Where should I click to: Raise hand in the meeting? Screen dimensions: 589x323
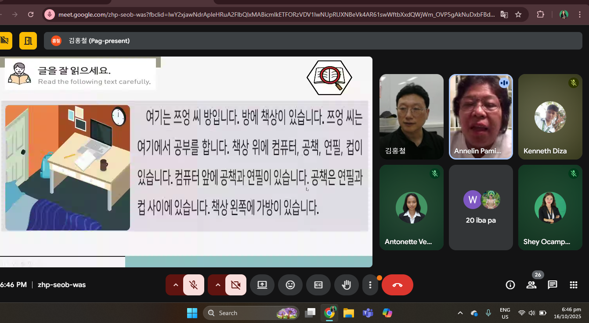347,285
